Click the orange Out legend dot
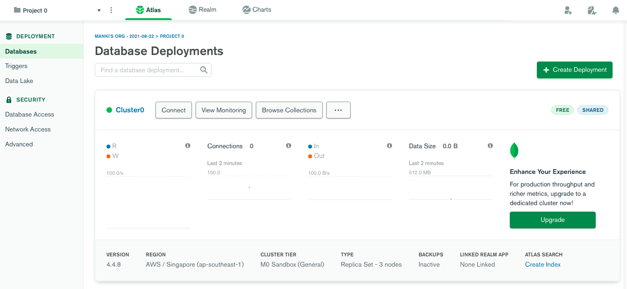The image size is (627, 289). pos(310,156)
